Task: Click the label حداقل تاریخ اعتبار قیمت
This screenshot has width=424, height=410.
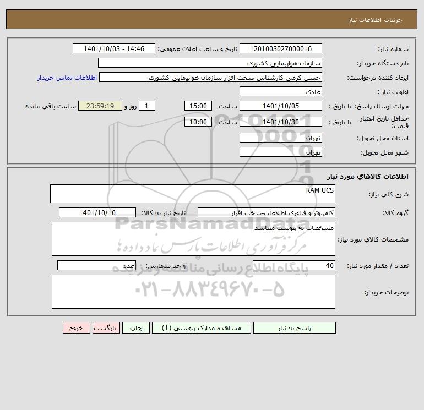Action: pos(384,122)
